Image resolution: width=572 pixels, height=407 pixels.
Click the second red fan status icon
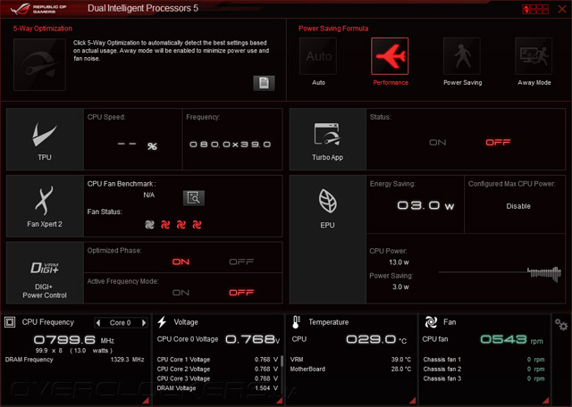pyautogui.click(x=165, y=224)
